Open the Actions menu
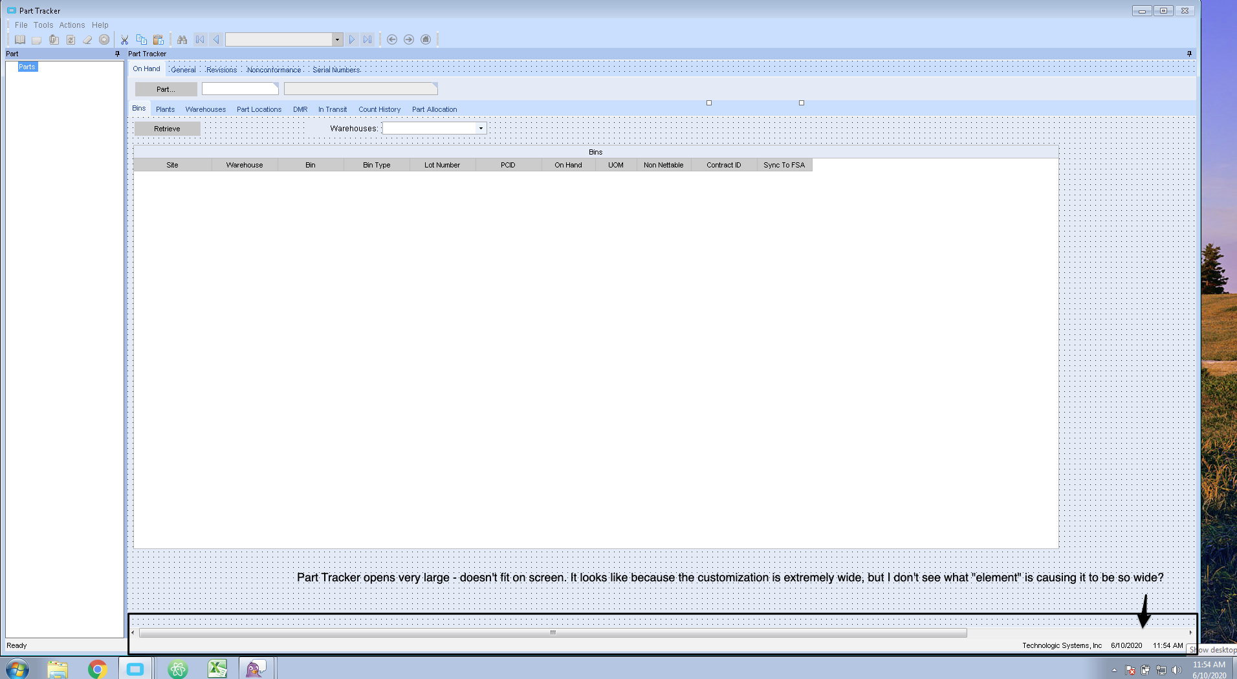1237x679 pixels. pos(72,25)
